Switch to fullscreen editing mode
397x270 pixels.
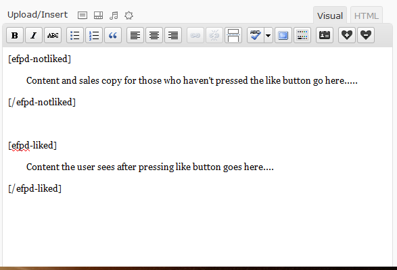[x=283, y=35]
